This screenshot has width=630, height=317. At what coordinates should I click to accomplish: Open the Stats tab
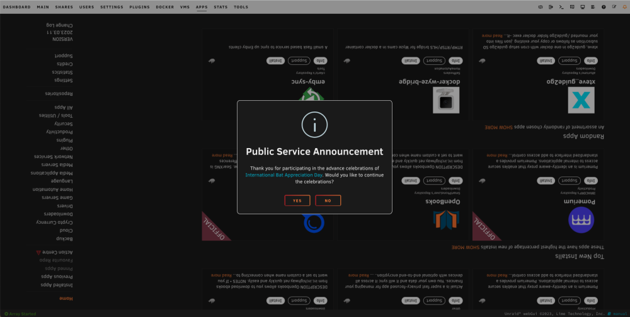pyautogui.click(x=220, y=7)
